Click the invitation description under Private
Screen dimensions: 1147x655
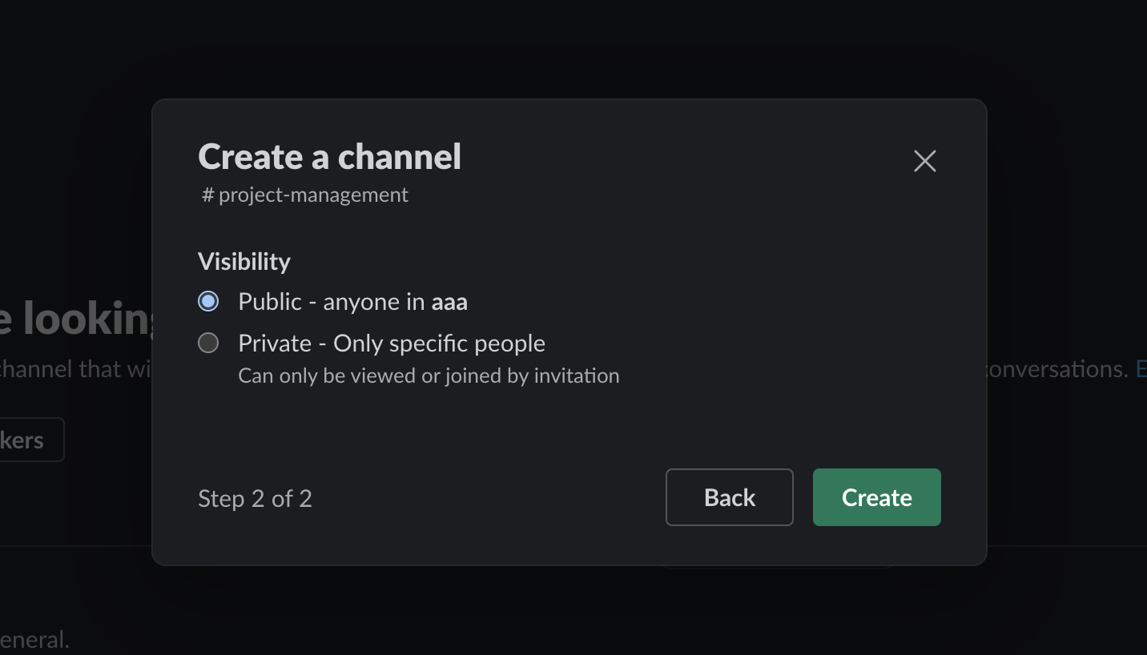tap(429, 375)
